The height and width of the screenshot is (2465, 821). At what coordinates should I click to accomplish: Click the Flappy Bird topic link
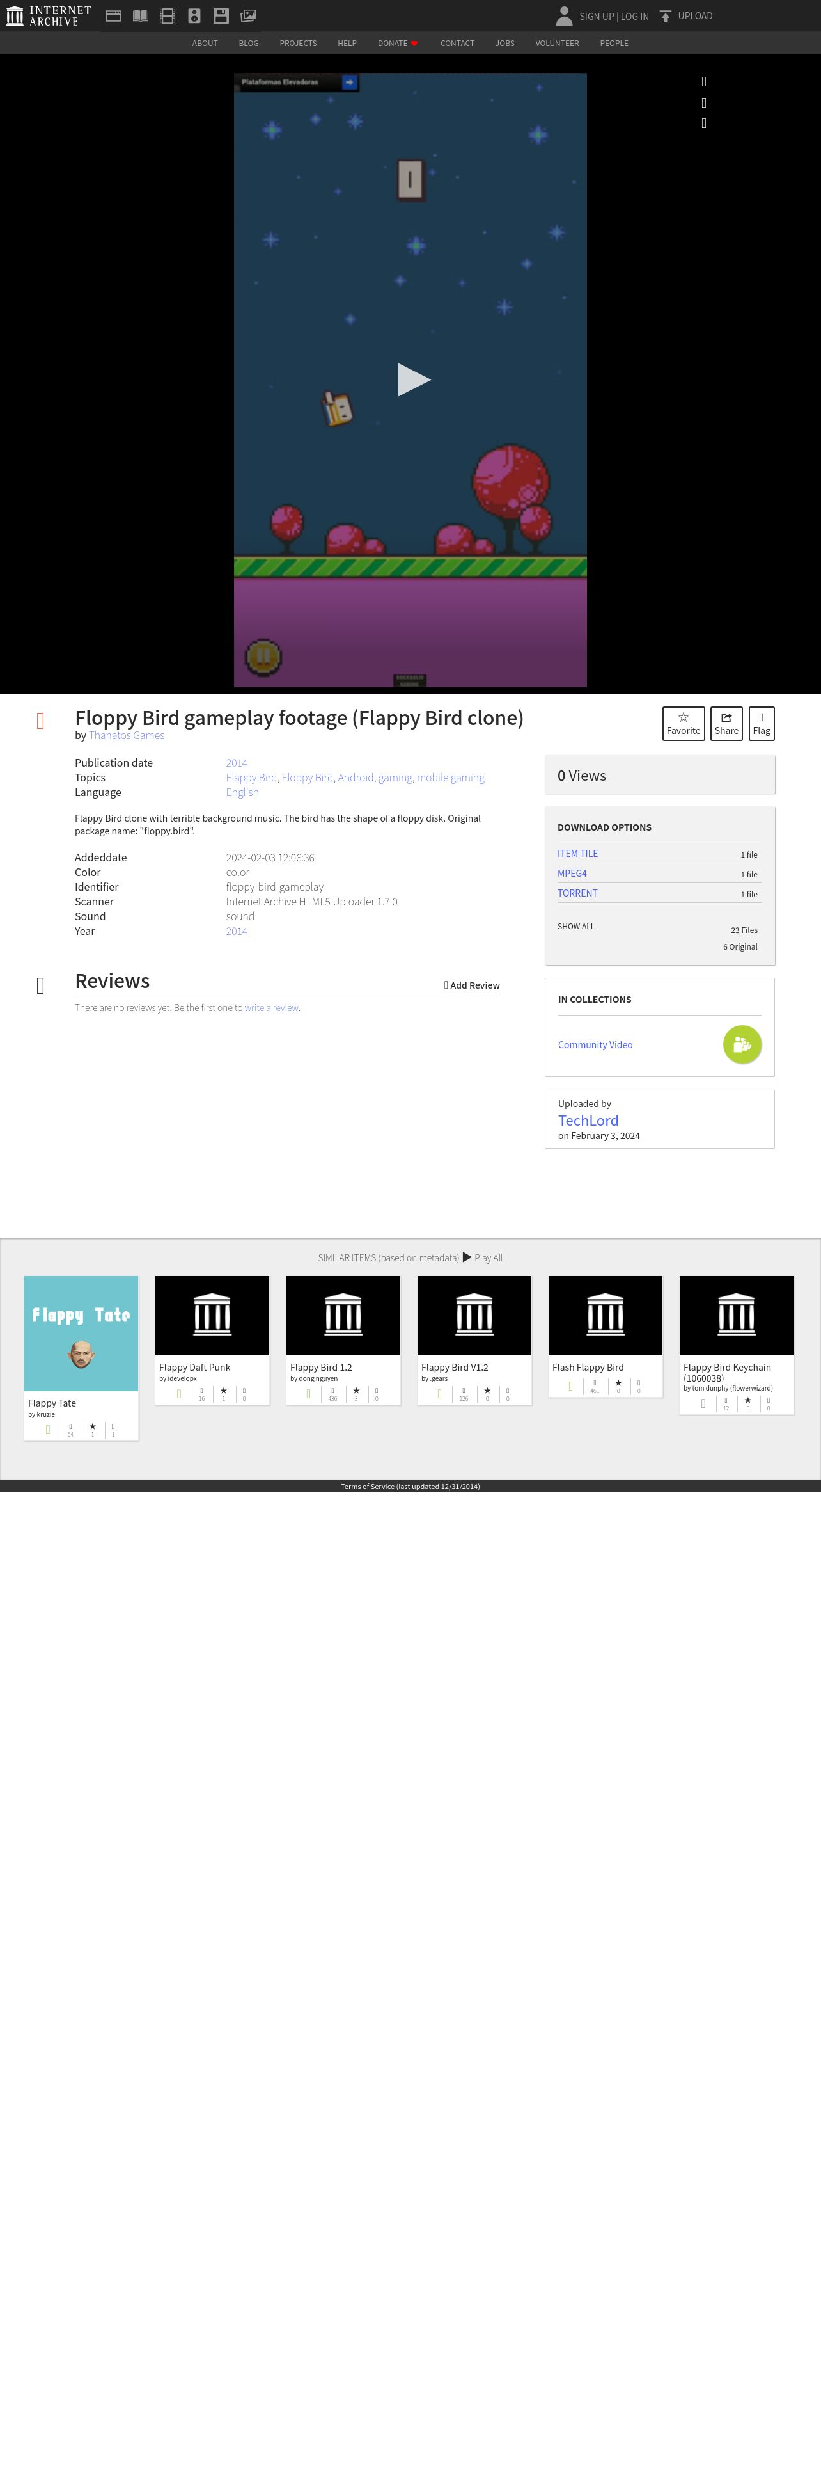click(251, 778)
